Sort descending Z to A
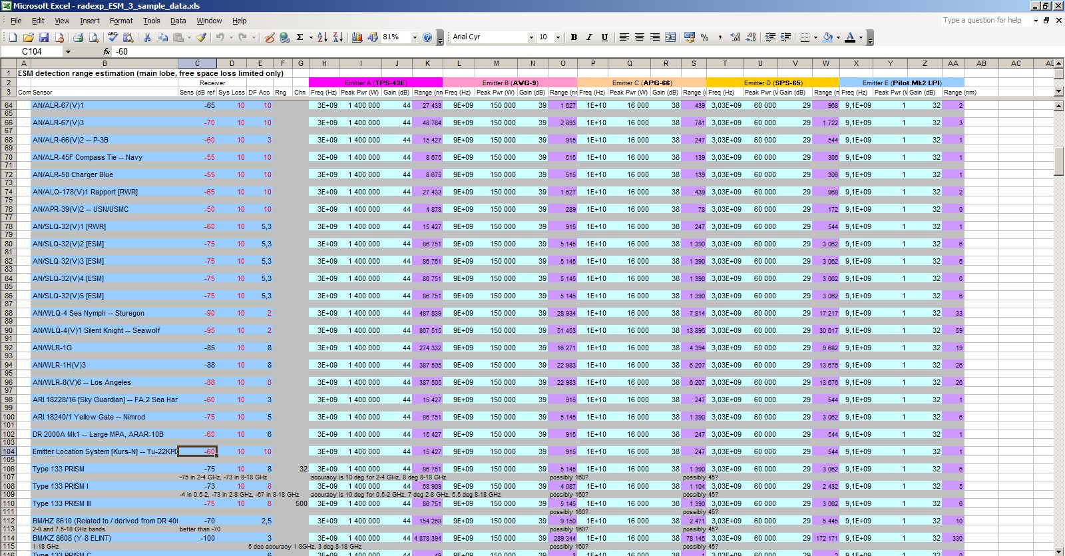 [337, 37]
